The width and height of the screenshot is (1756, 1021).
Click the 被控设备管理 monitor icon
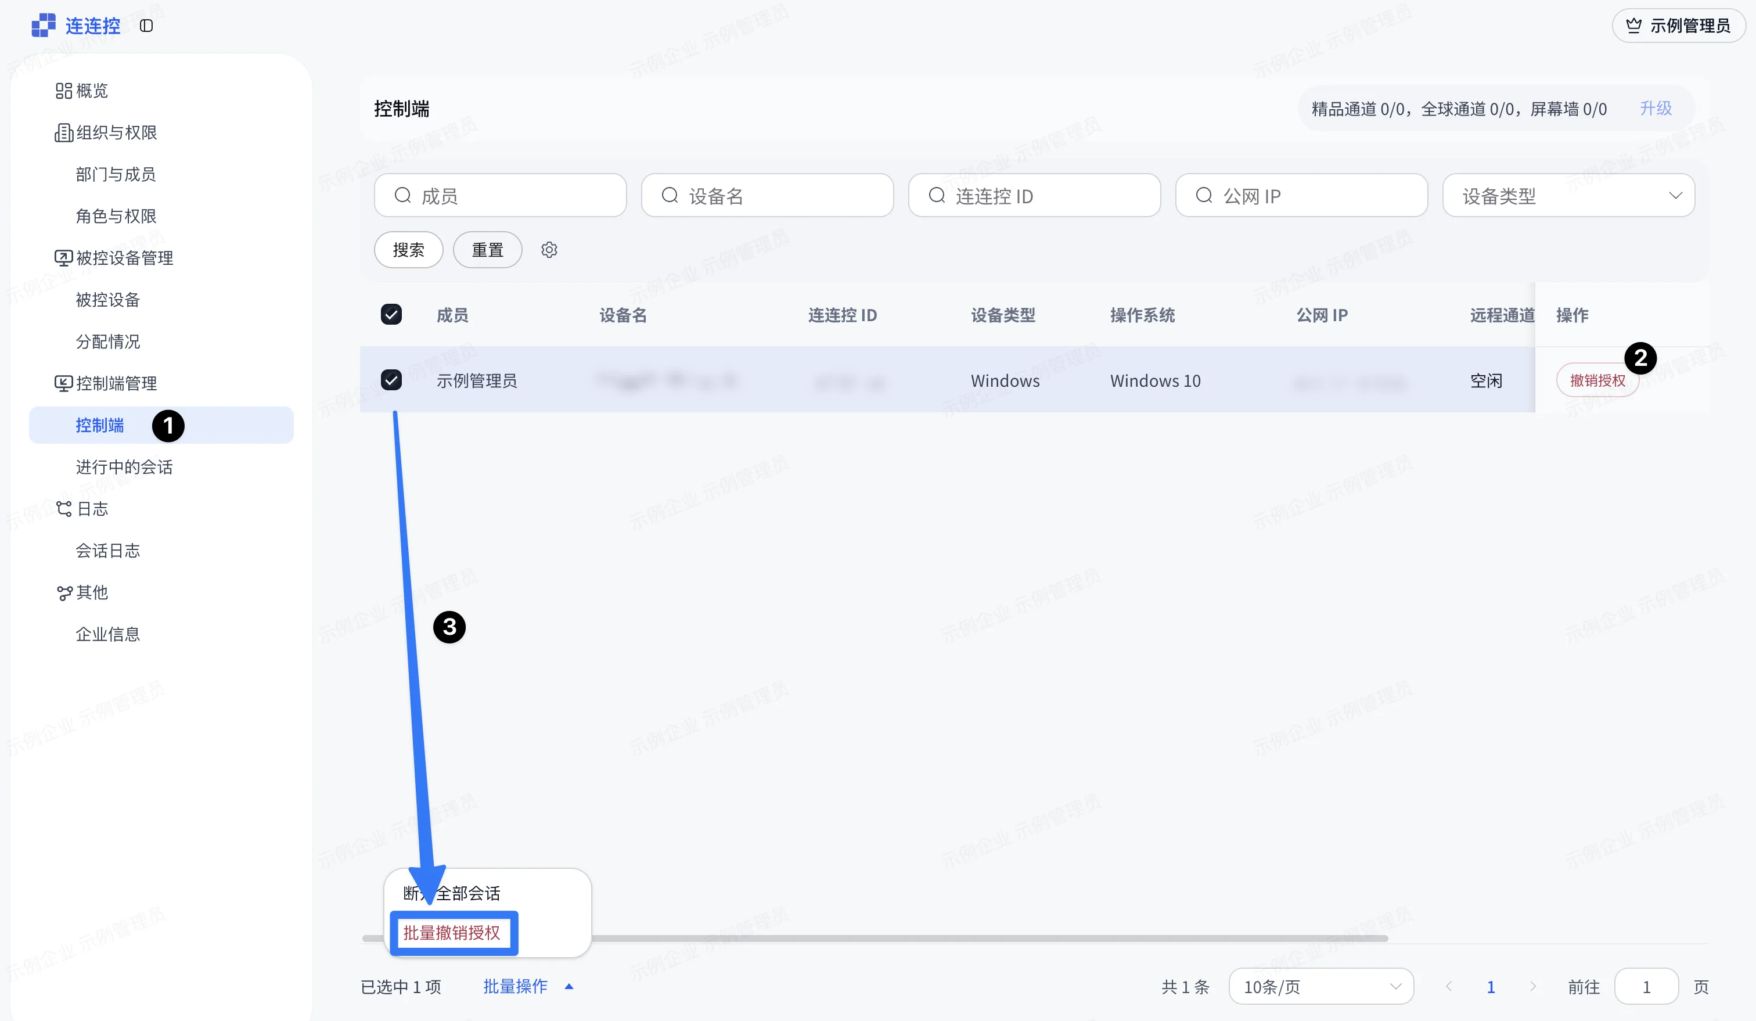(x=63, y=258)
